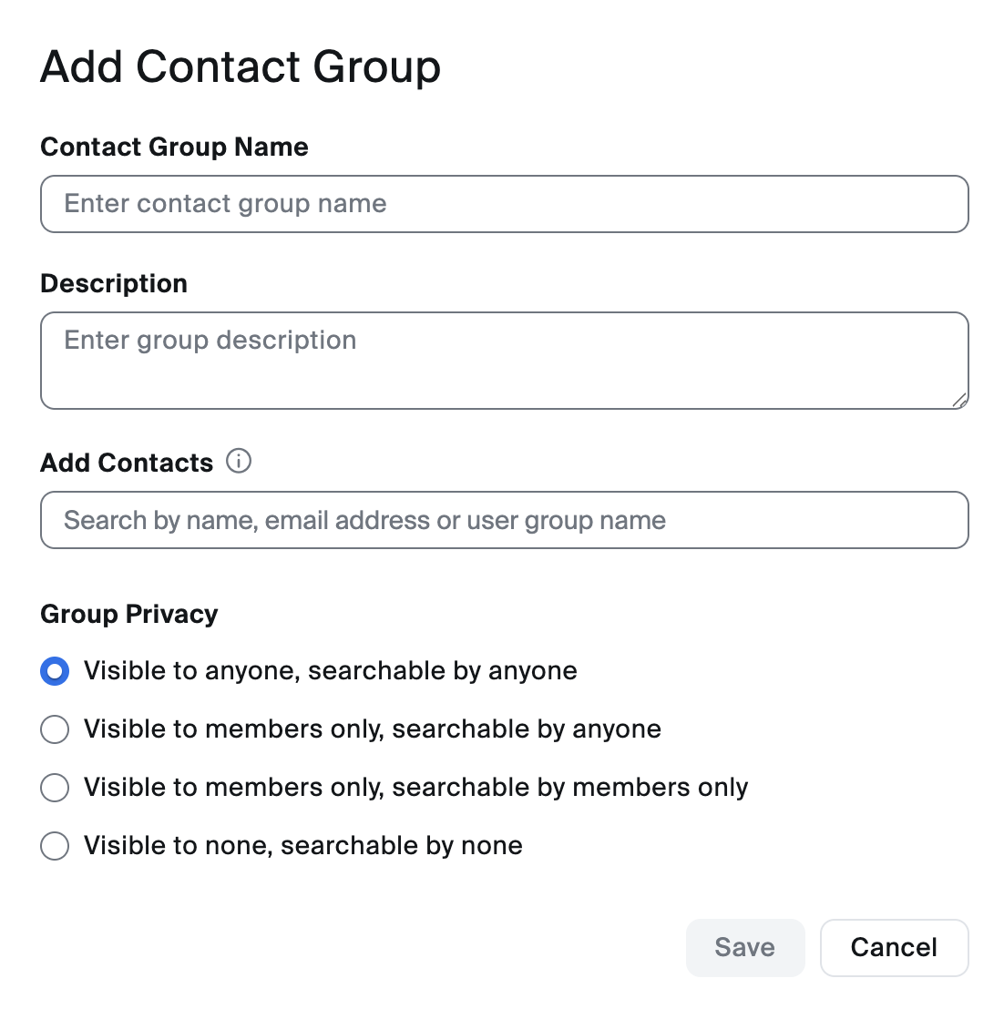This screenshot has width=1004, height=1009.
Task: Click the 'searchable by none' option text
Action: (401, 846)
